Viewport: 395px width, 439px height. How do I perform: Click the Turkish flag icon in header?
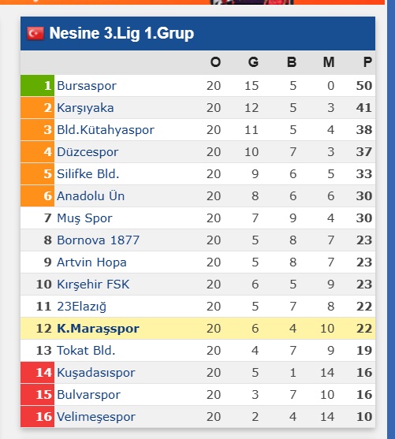click(35, 34)
